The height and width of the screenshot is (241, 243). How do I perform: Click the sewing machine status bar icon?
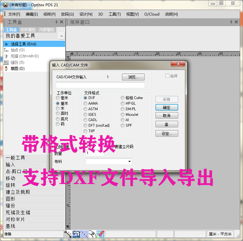[x=76, y=234]
